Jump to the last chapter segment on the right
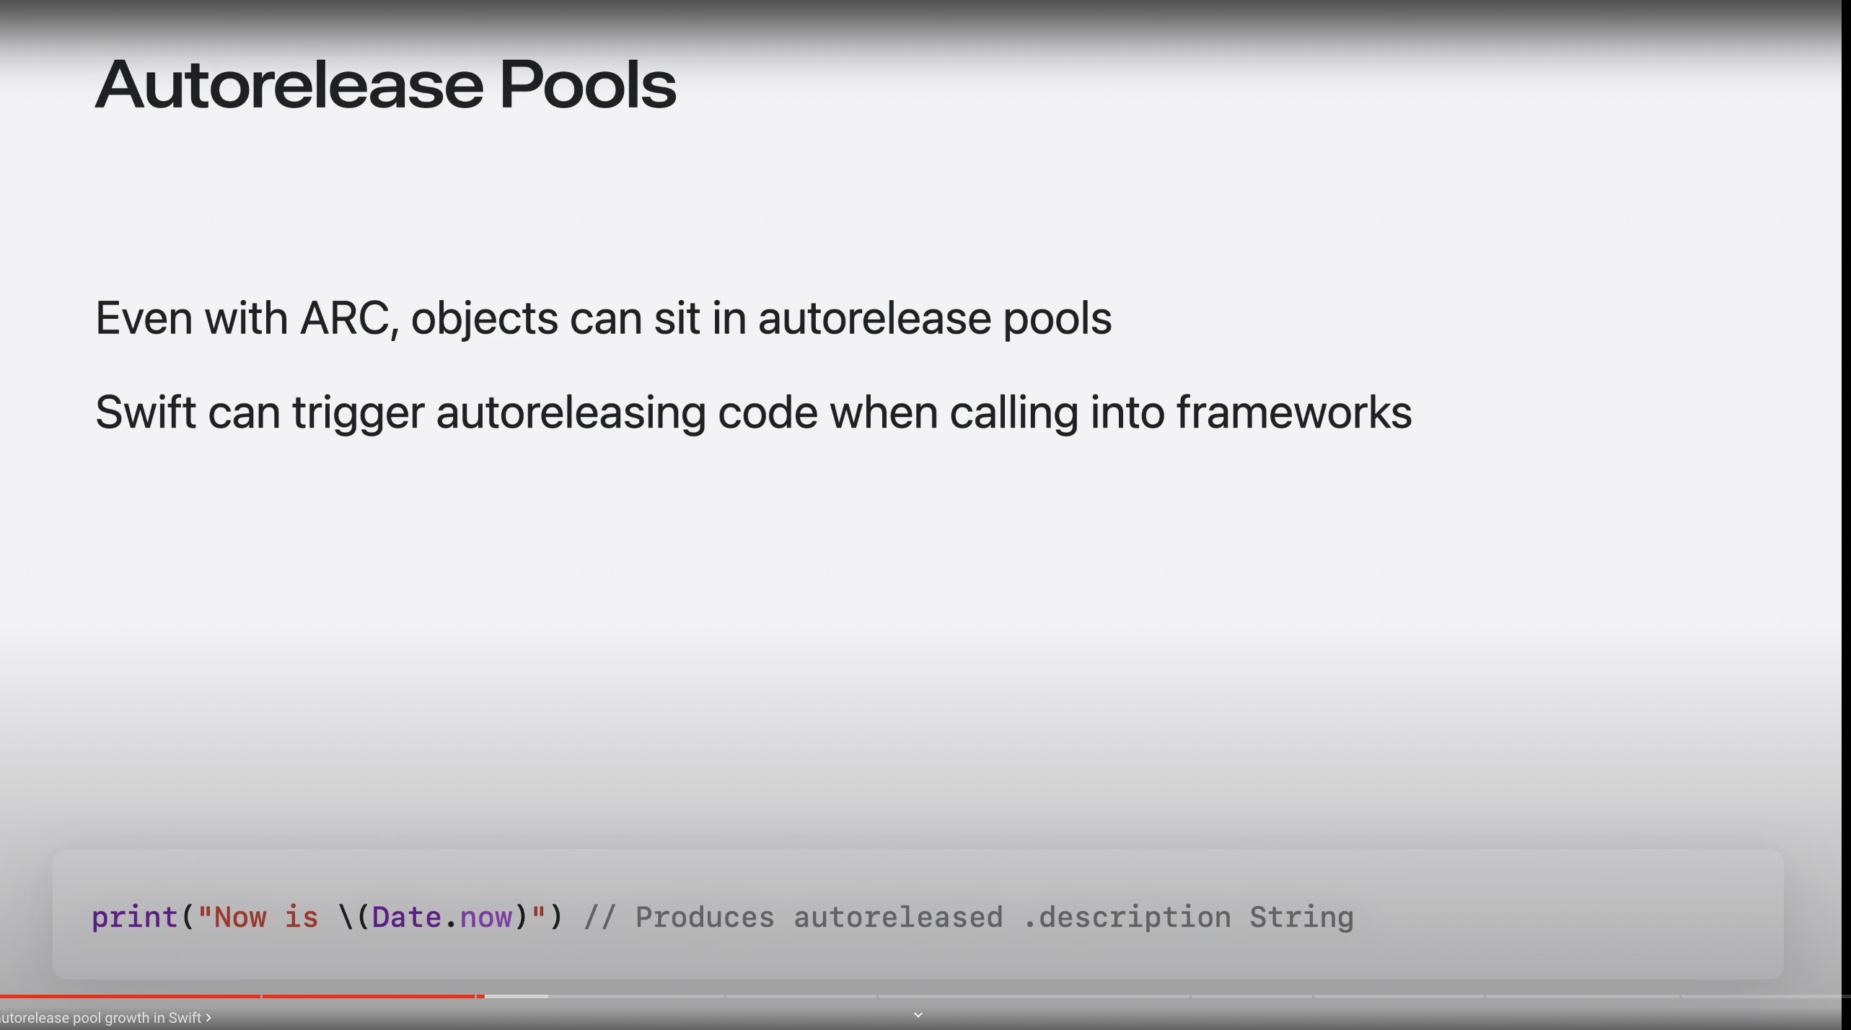 pos(1760,996)
